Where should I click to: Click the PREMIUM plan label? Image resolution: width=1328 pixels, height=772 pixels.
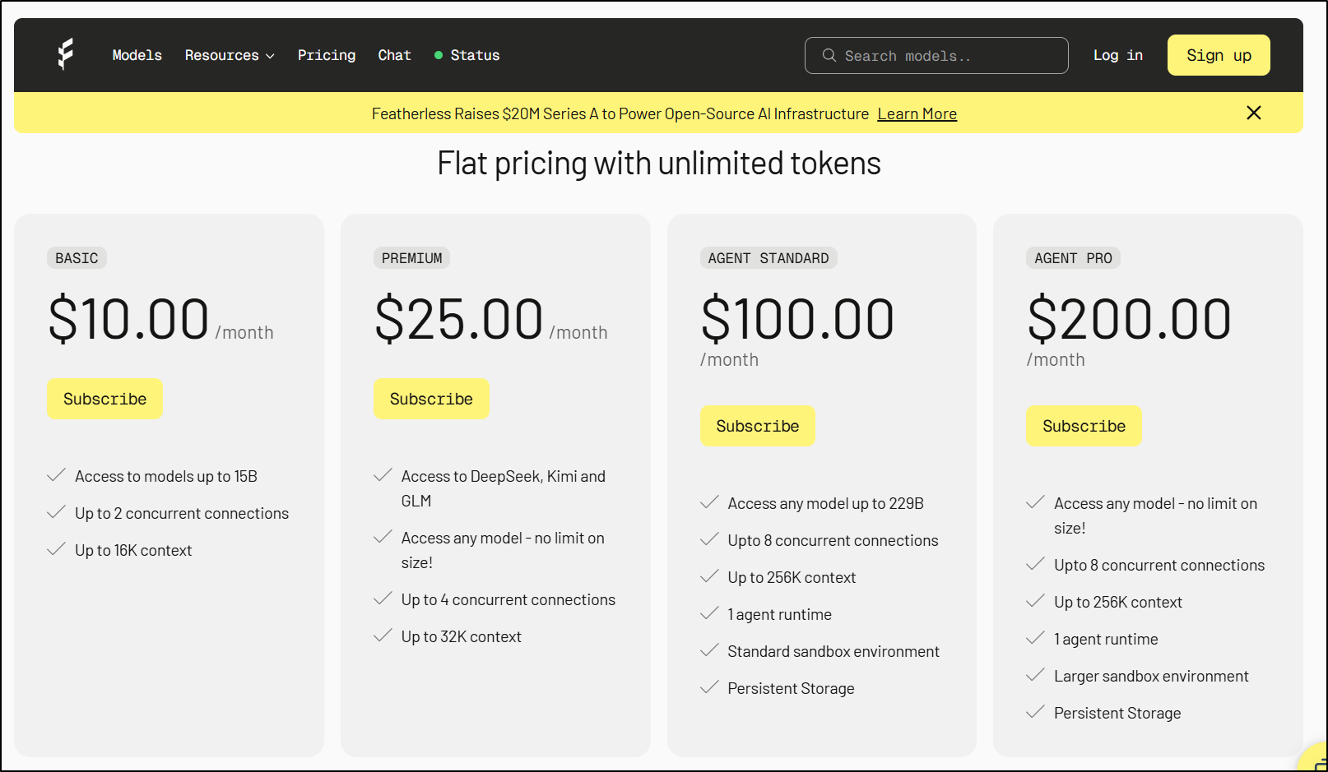pyautogui.click(x=411, y=258)
